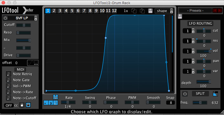Click the Snap value 8 field

[170, 103]
